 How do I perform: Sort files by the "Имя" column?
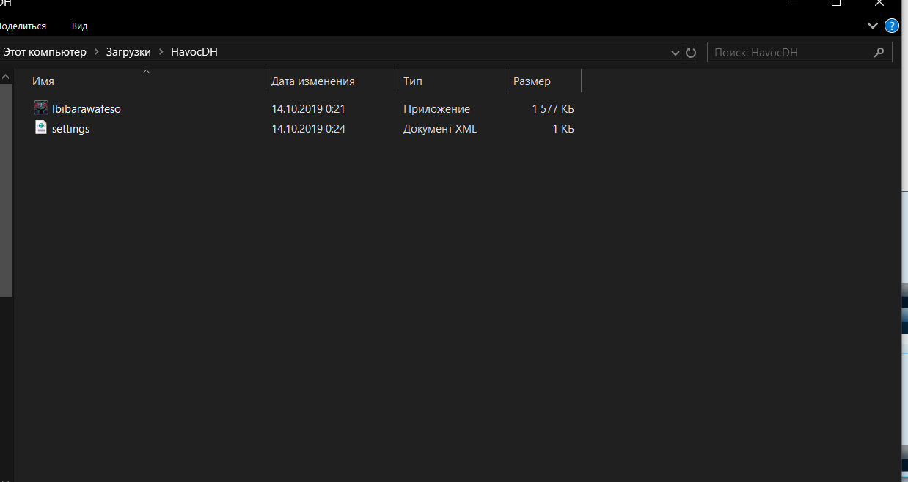click(x=43, y=81)
